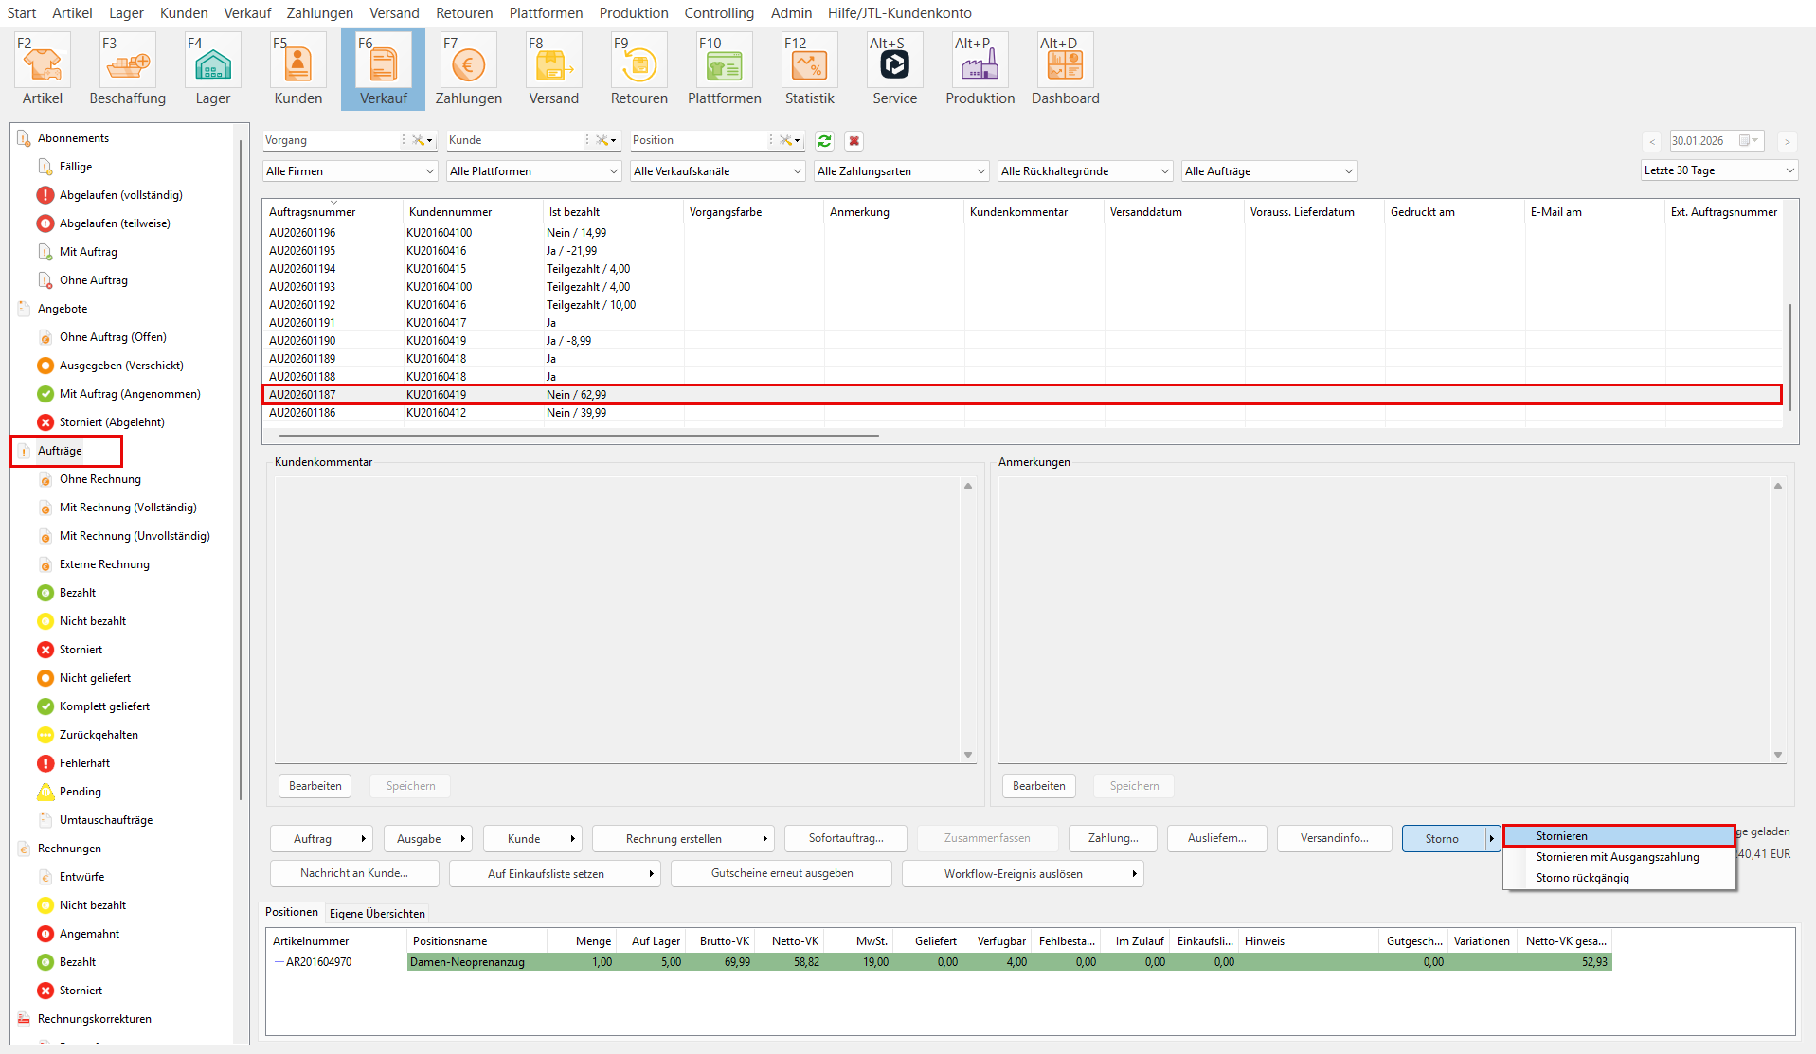Open the Letzte 30 Tage dropdown
This screenshot has height=1054, width=1816.
(1718, 170)
